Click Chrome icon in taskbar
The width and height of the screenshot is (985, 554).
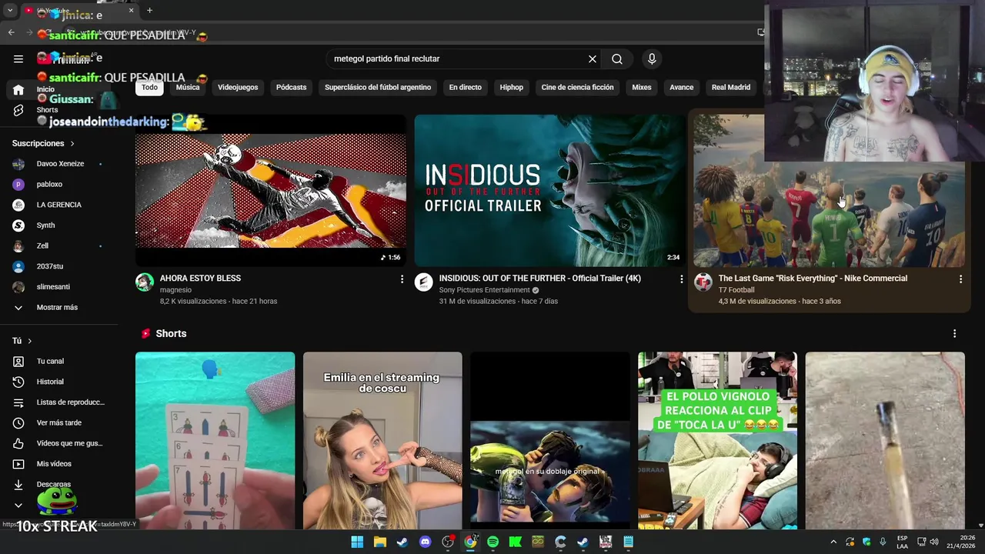(470, 542)
